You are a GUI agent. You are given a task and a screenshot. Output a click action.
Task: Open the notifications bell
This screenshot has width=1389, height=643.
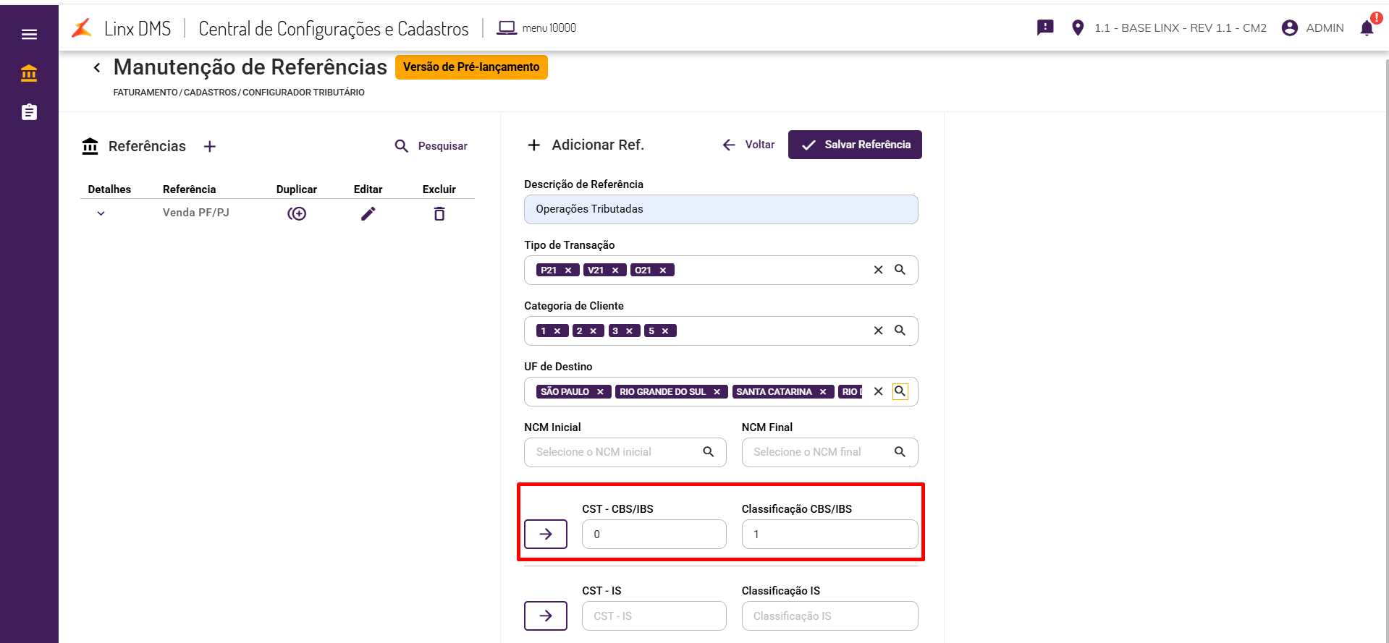click(1367, 28)
